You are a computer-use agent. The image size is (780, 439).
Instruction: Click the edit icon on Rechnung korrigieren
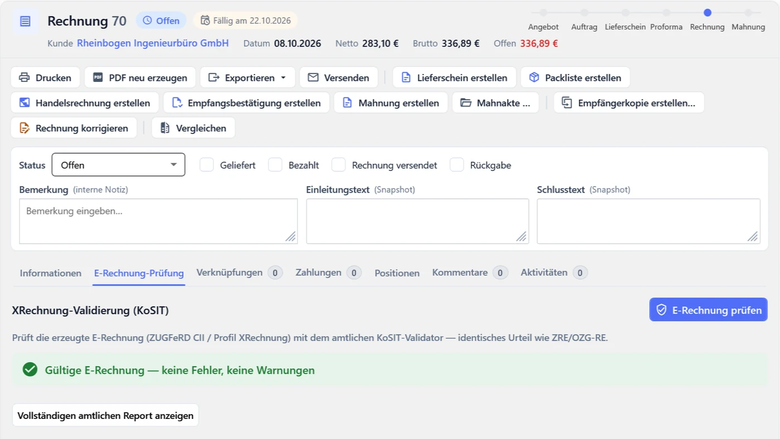(x=25, y=128)
